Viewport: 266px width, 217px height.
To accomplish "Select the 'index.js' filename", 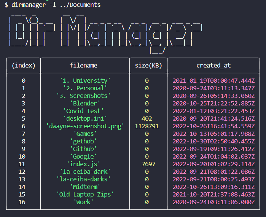I will tap(83, 164).
